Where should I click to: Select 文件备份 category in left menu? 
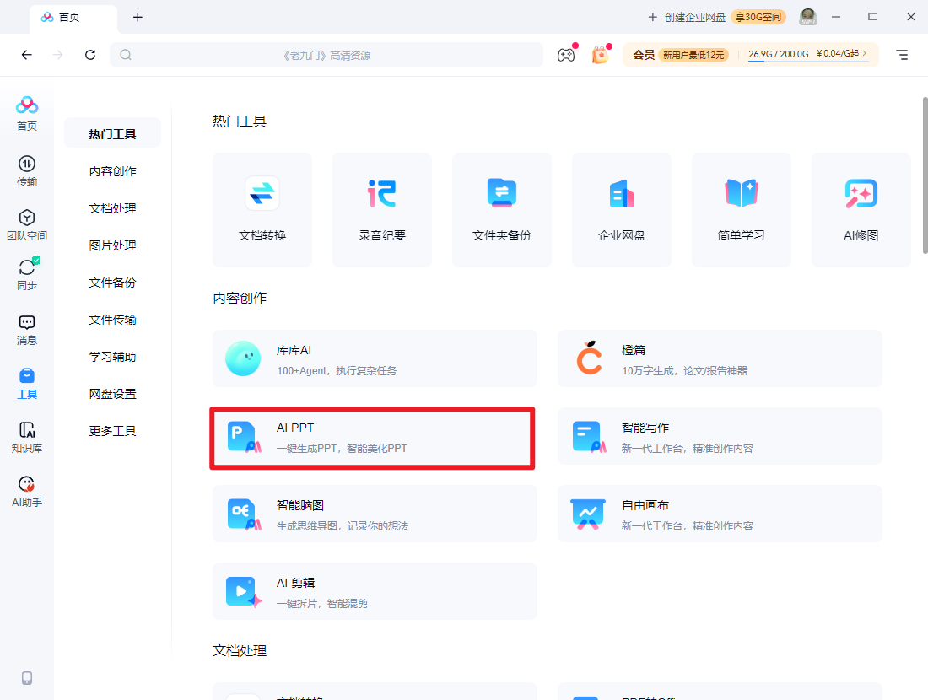(112, 283)
